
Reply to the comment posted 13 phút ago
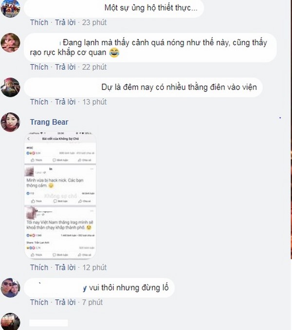click(x=65, y=102)
